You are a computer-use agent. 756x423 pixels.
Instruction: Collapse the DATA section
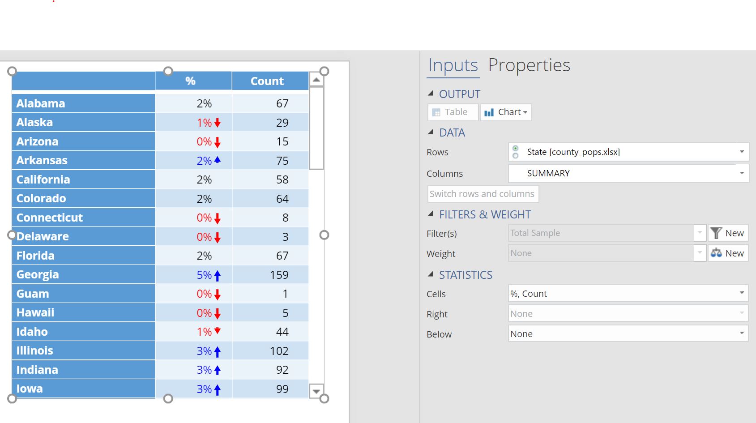(431, 132)
